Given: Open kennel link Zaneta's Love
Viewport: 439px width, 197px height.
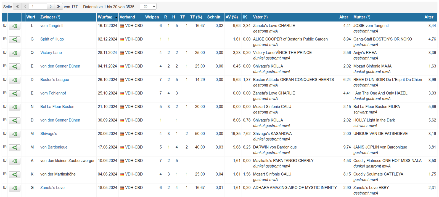Looking at the screenshot, I should coord(52,188).
